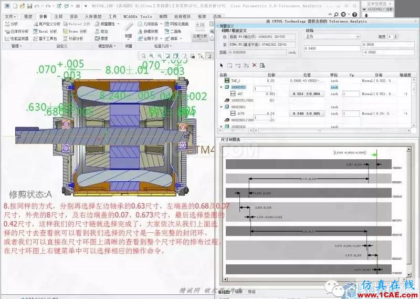Click 已保存分析 in the ribbon
The width and height of the screenshot is (420, 299).
17,32
